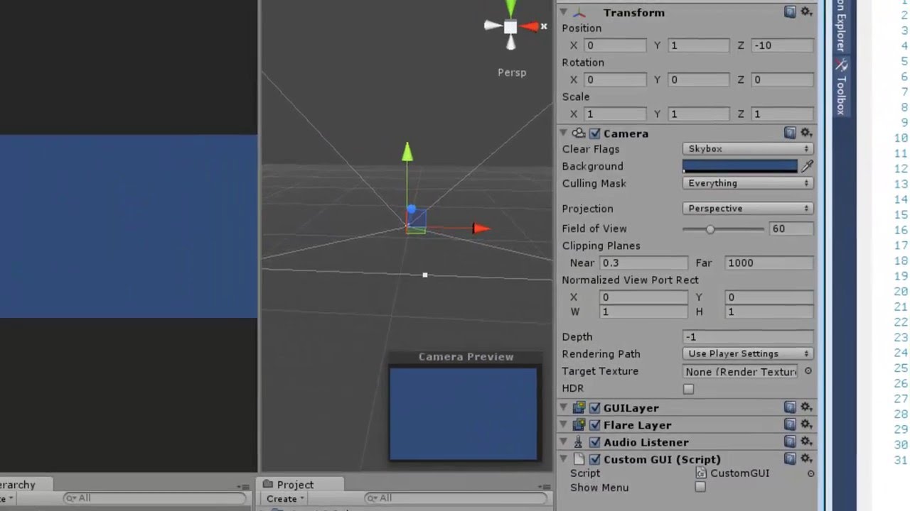
Task: Open Custom GUI script help icon
Action: pos(790,459)
